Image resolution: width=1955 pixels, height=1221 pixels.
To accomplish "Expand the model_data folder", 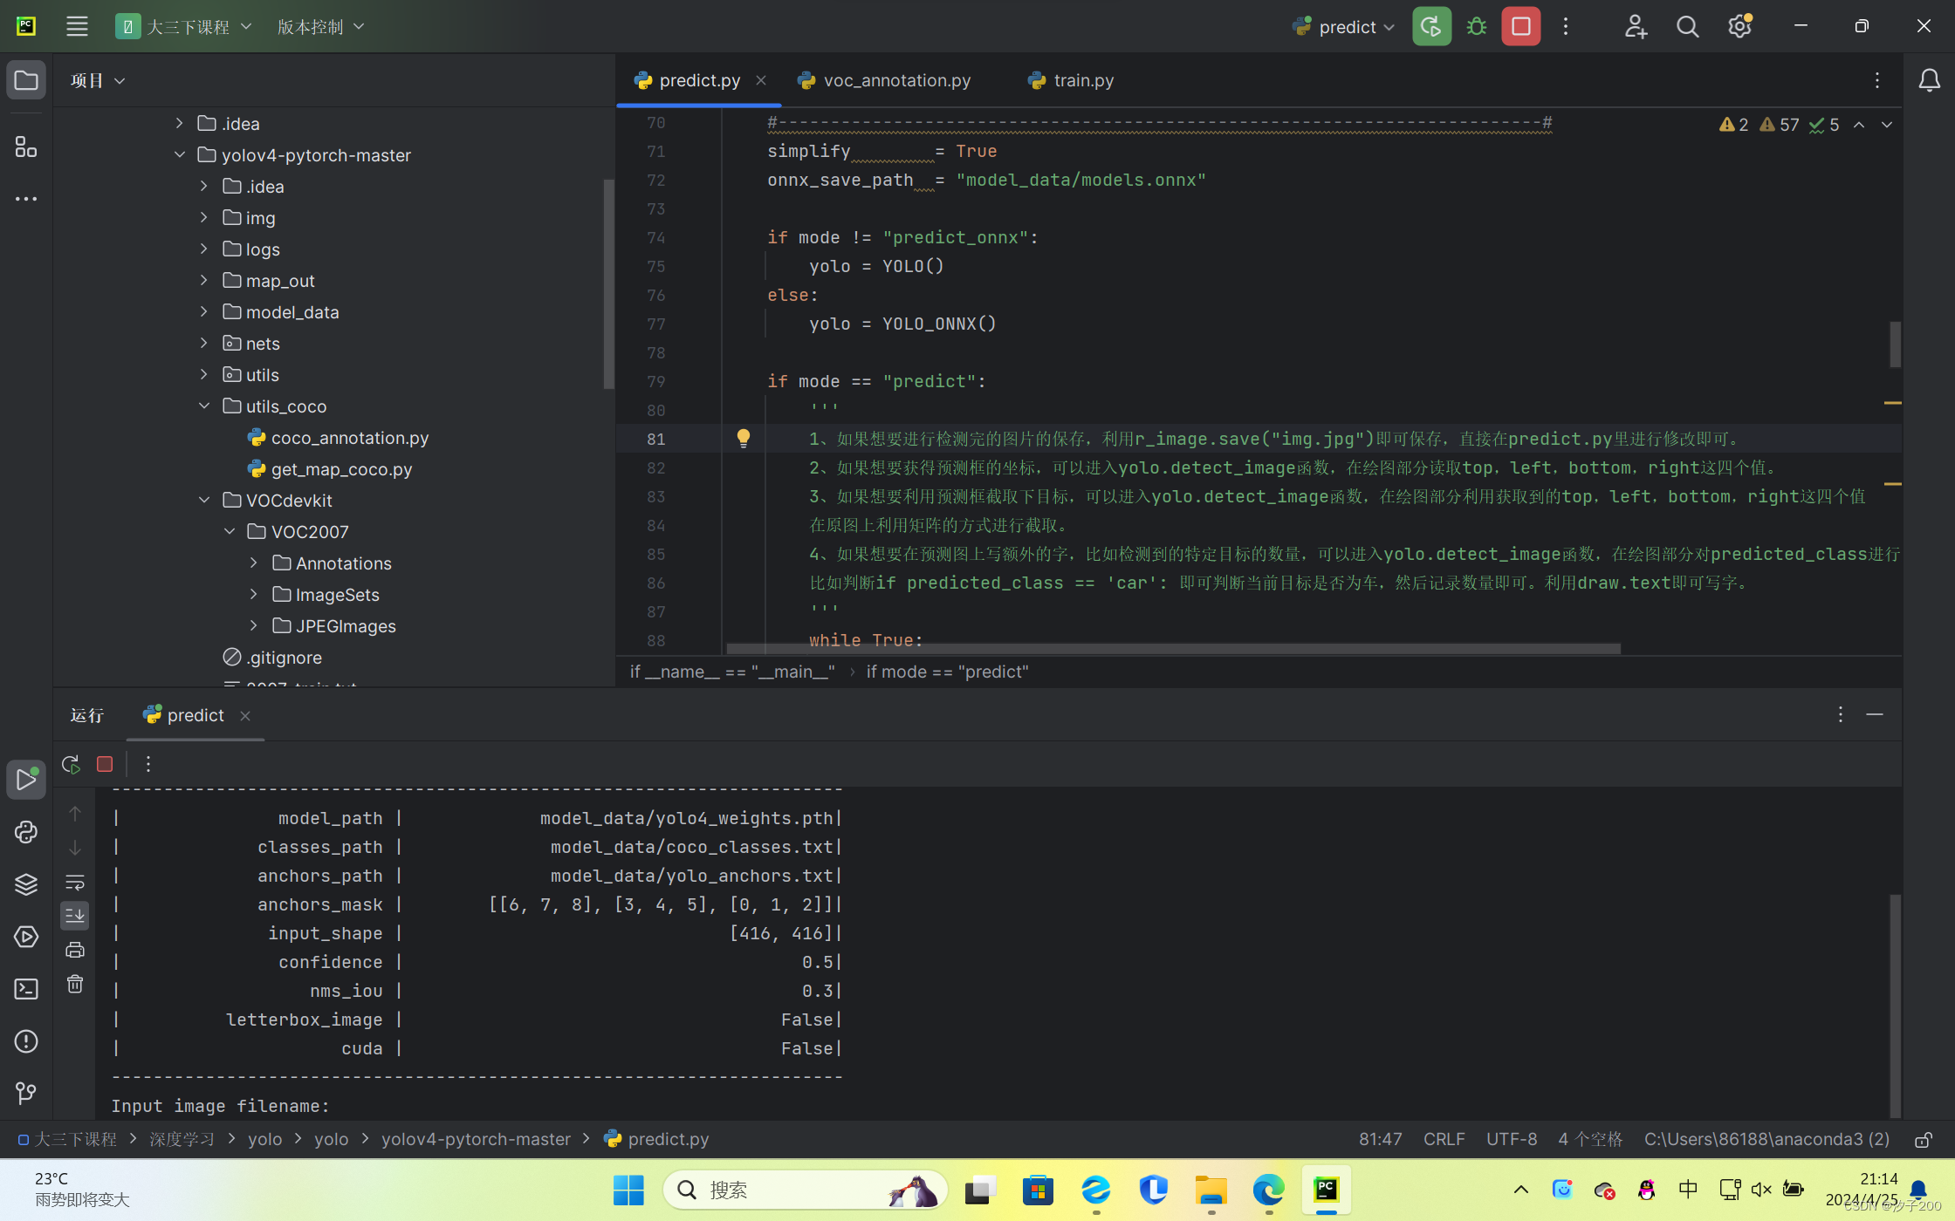I will [203, 311].
